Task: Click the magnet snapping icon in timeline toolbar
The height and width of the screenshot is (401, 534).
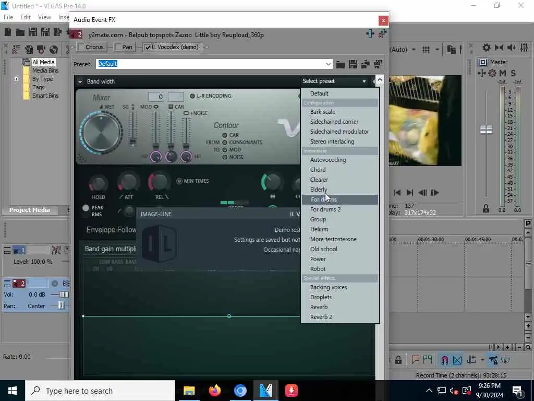Action: (444, 360)
